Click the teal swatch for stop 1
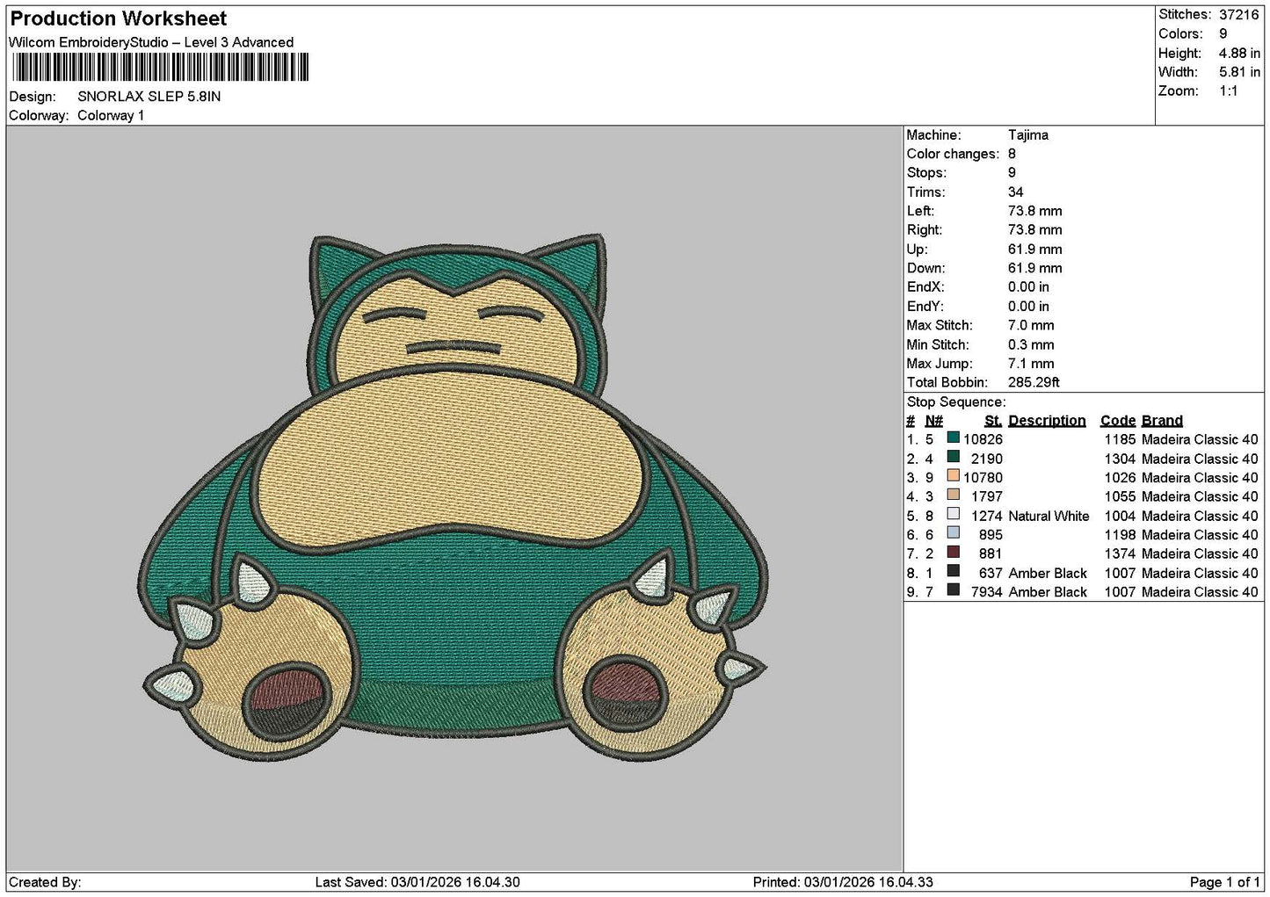The width and height of the screenshot is (1270, 897). (953, 438)
